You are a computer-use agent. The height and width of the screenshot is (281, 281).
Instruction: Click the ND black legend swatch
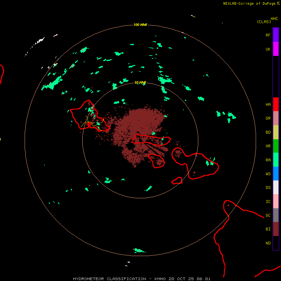pos(276,243)
